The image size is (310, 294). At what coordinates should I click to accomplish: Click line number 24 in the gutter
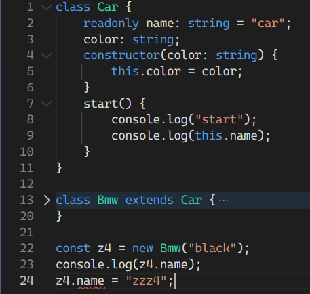(x=26, y=280)
